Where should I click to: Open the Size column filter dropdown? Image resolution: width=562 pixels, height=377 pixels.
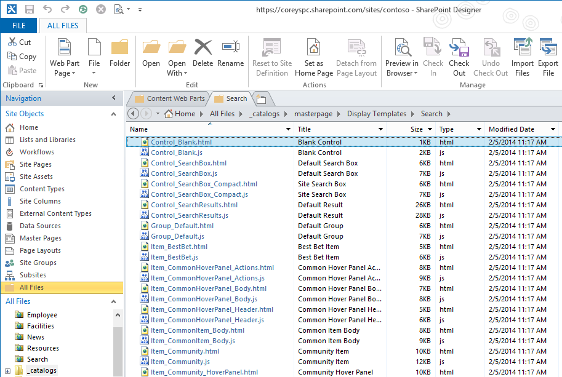[430, 129]
